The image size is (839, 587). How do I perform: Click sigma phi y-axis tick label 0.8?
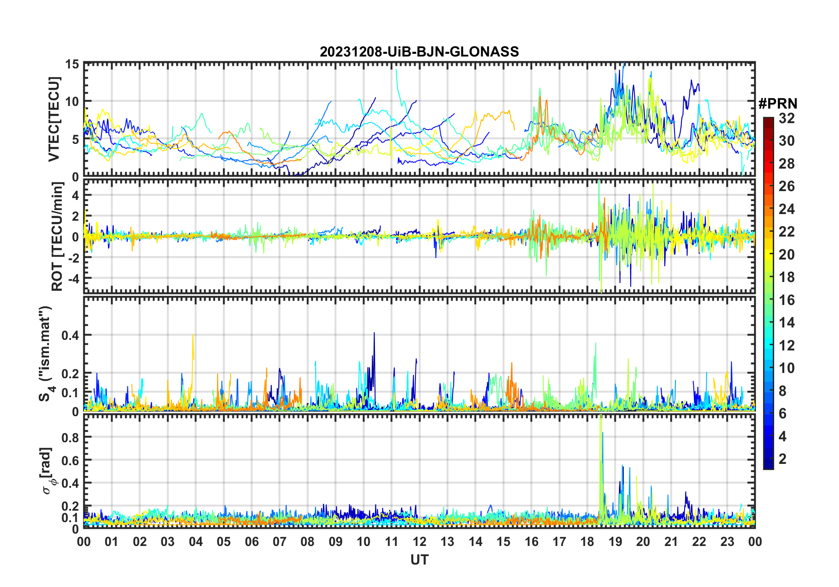coord(70,437)
